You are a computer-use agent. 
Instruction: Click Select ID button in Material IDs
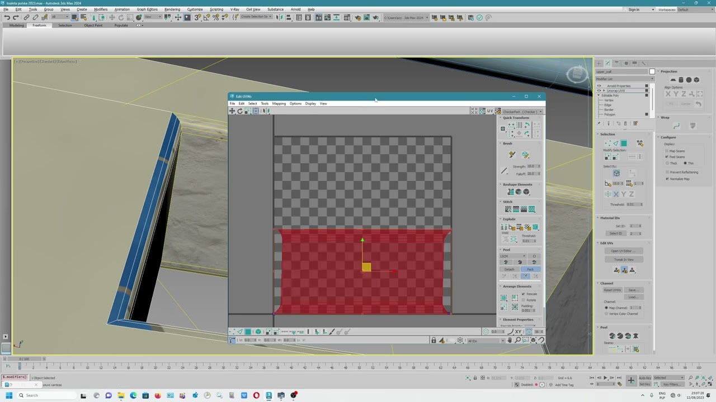(x=616, y=233)
